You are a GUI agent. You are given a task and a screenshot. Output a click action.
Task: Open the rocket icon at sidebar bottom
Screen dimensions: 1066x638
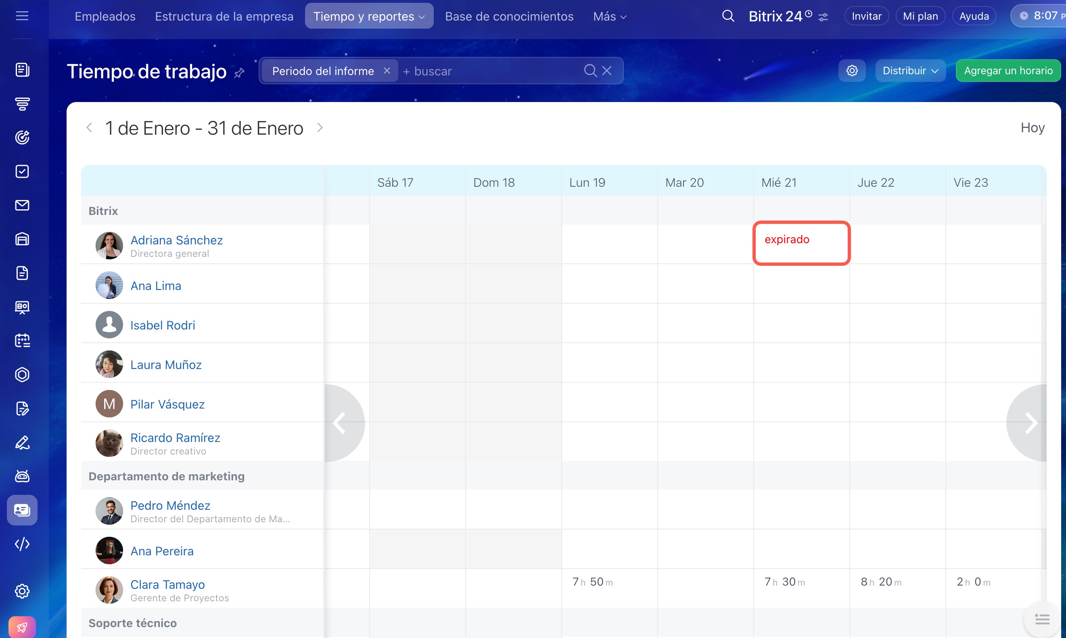click(x=22, y=627)
